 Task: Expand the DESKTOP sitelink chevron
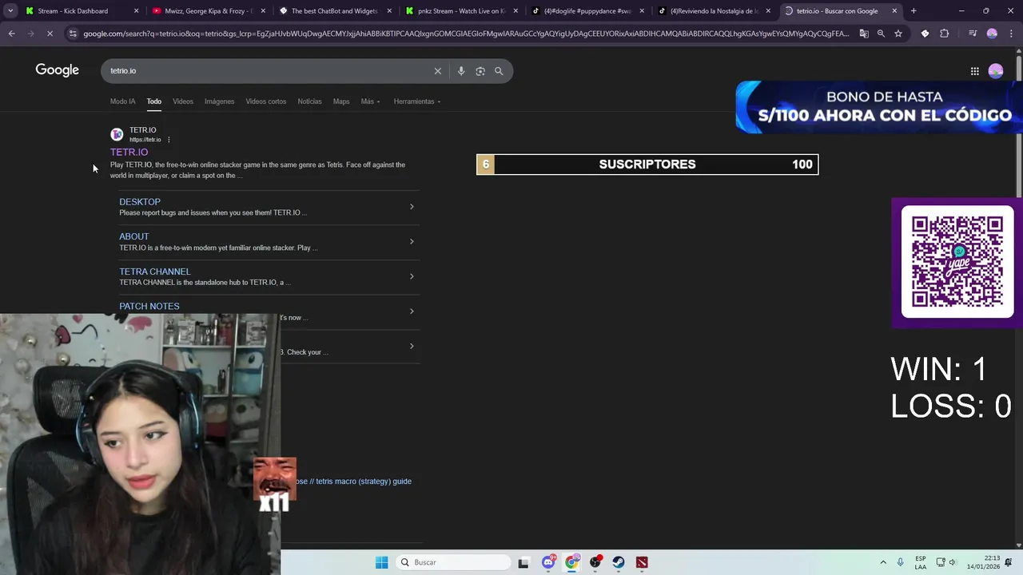click(412, 207)
